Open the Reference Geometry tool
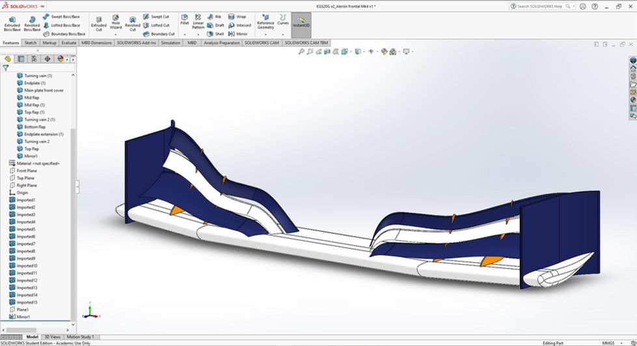This screenshot has width=637, height=346. click(265, 22)
